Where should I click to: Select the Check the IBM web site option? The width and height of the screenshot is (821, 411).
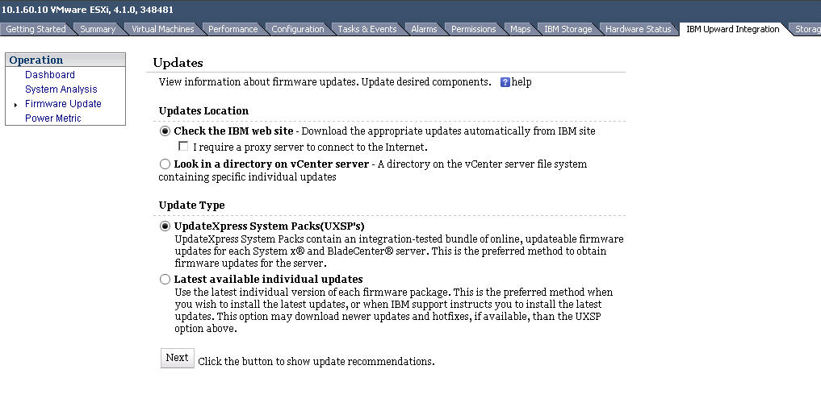(x=165, y=131)
